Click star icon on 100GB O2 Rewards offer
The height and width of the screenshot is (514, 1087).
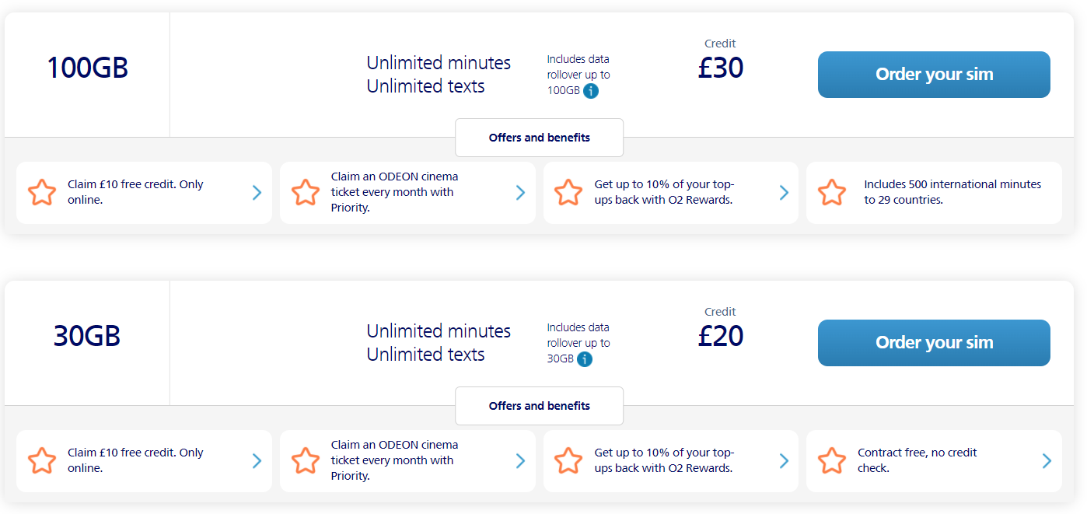568,193
